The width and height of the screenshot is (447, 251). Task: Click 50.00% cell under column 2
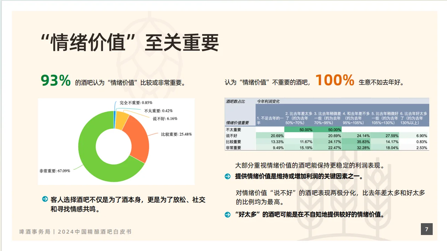[299, 130]
